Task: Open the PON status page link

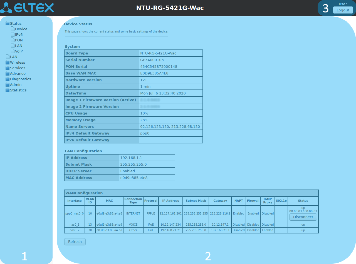Action: click(x=19, y=40)
